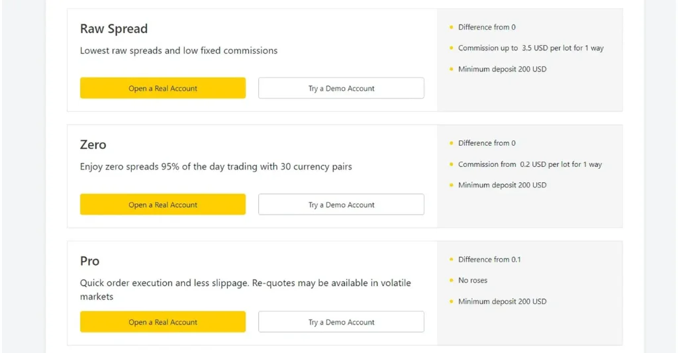Click the 'No roses' detail in Pro
Screen dimensions: 678x353
click(473, 280)
